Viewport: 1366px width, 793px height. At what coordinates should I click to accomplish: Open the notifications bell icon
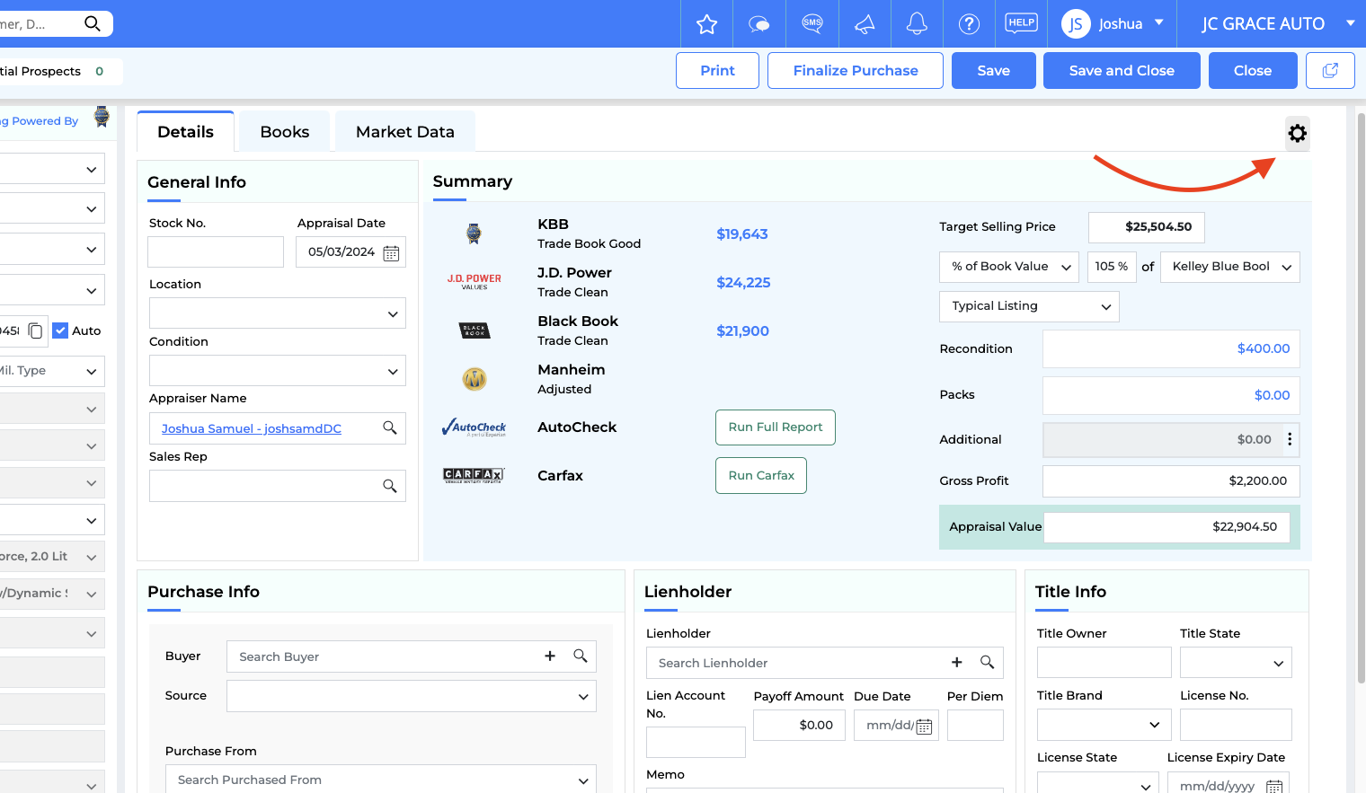pyautogui.click(x=917, y=24)
